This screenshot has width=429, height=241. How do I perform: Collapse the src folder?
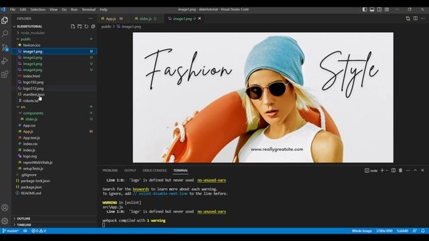click(54, 107)
